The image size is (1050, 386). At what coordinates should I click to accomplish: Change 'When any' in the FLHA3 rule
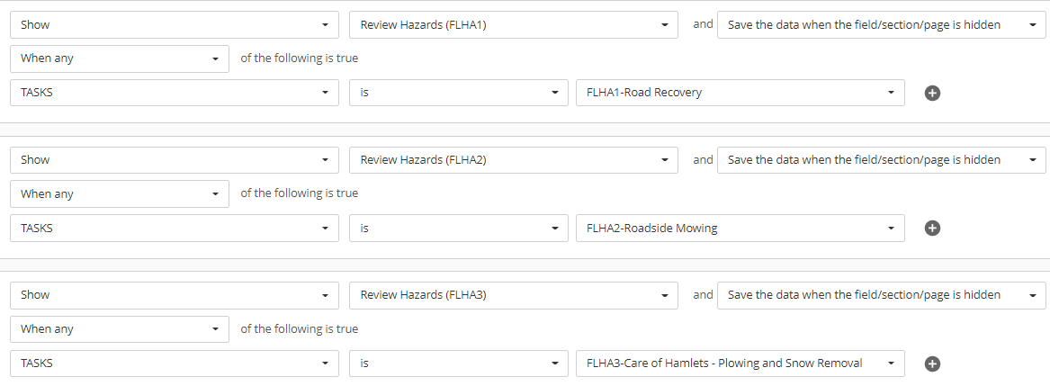(119, 329)
